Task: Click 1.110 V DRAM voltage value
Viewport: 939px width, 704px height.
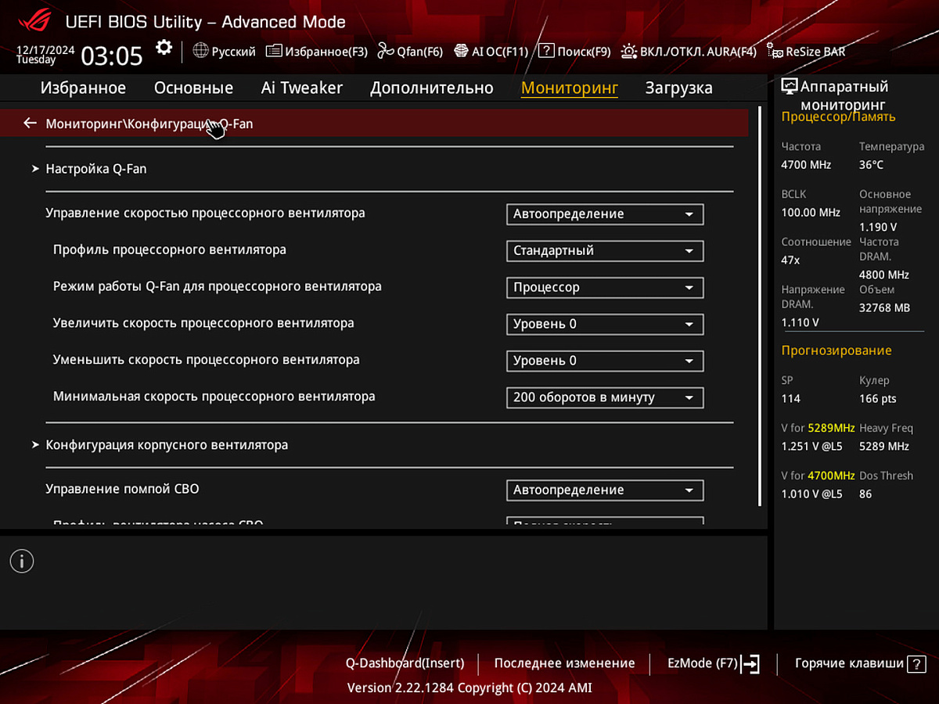Action: 800,322
